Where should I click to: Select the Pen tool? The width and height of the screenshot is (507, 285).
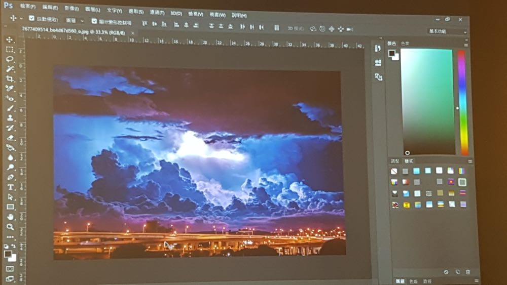[x=10, y=177]
